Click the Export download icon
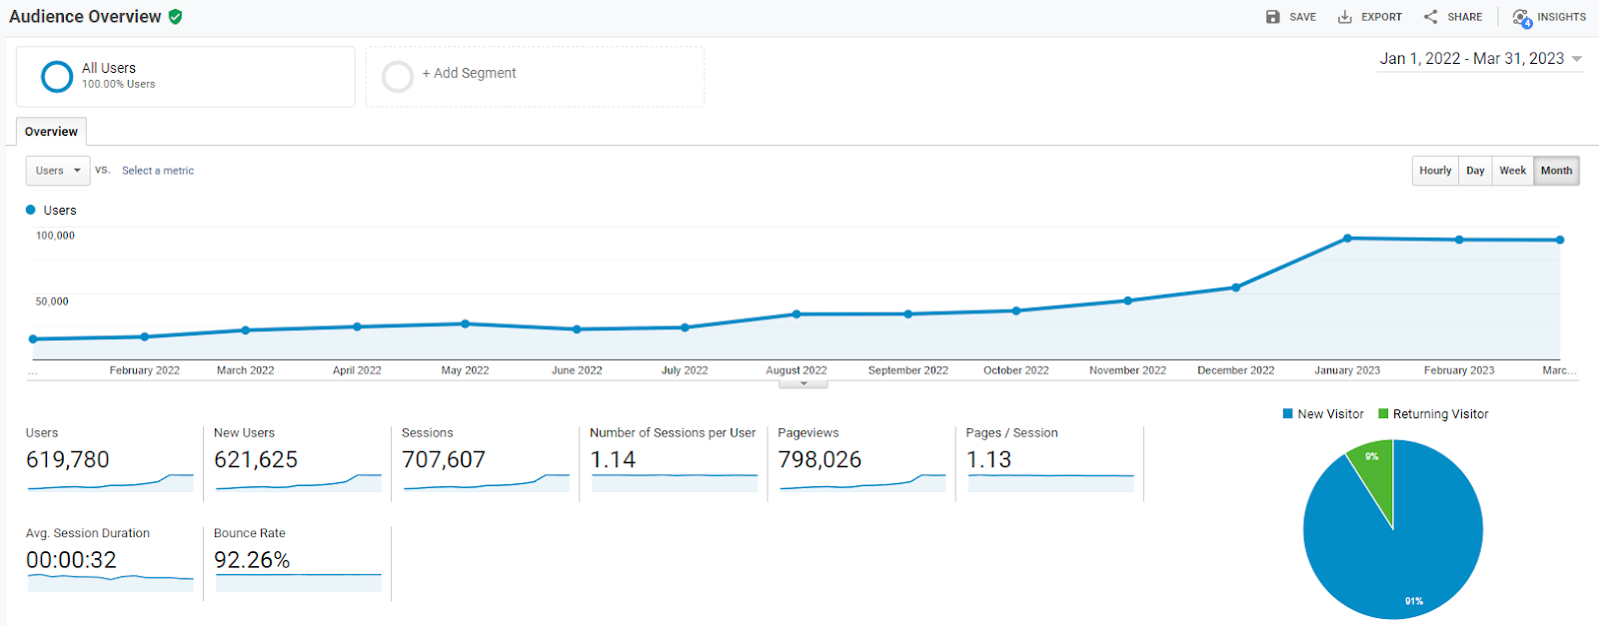 [x=1345, y=17]
